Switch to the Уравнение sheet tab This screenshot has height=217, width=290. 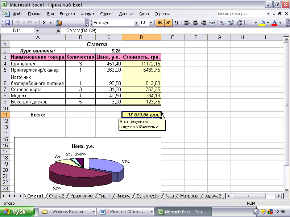(81, 196)
